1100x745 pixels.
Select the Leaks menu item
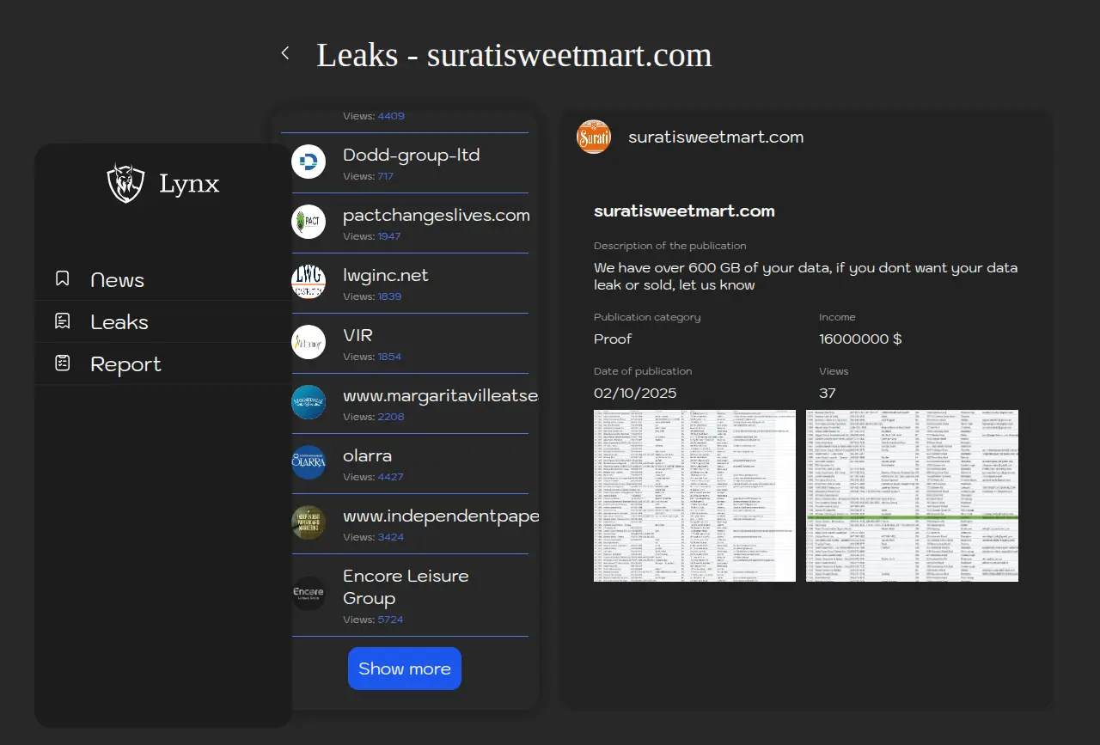[119, 322]
